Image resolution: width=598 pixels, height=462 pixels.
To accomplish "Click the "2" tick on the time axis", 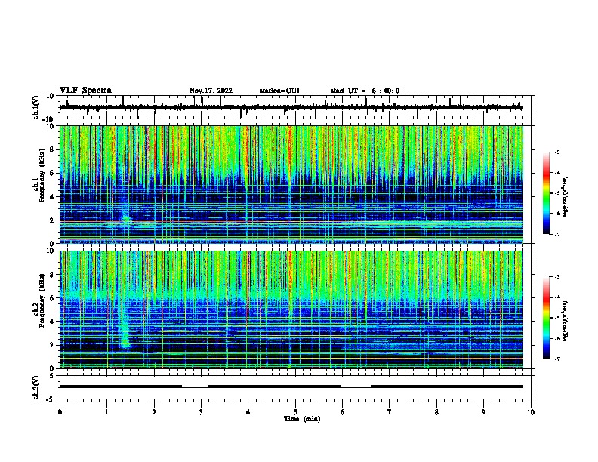I will tap(154, 412).
